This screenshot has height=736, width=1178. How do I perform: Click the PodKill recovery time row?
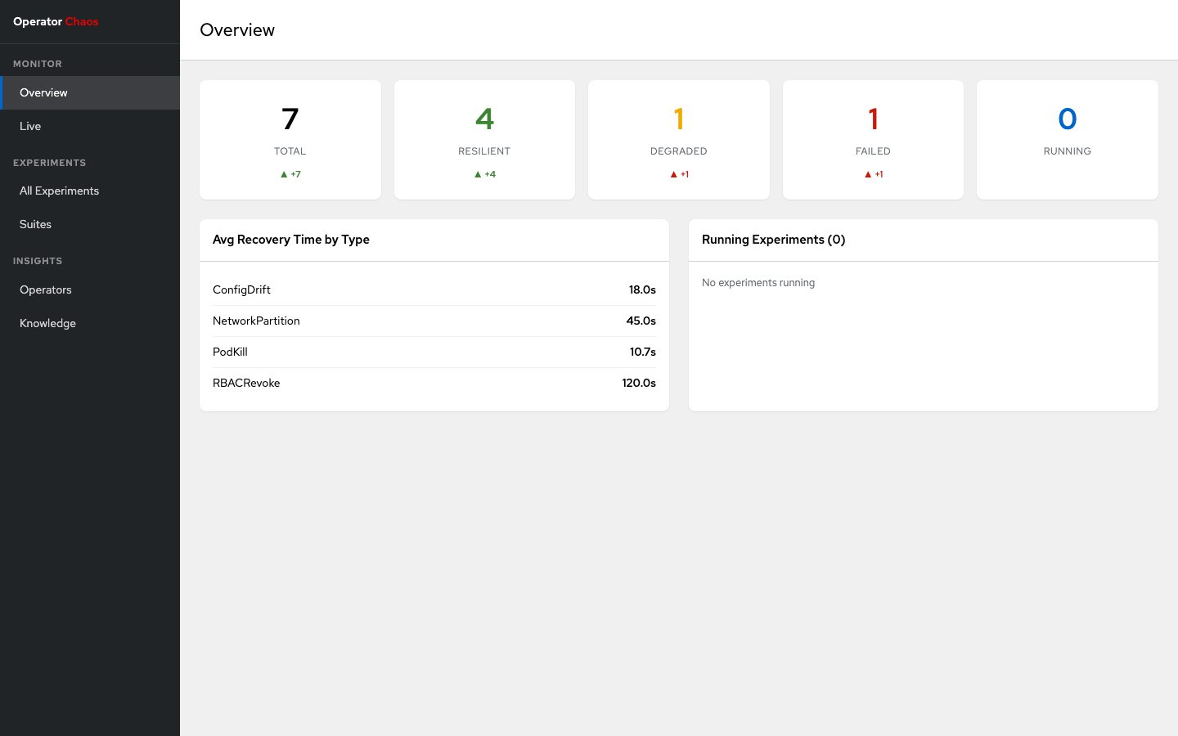coord(434,352)
